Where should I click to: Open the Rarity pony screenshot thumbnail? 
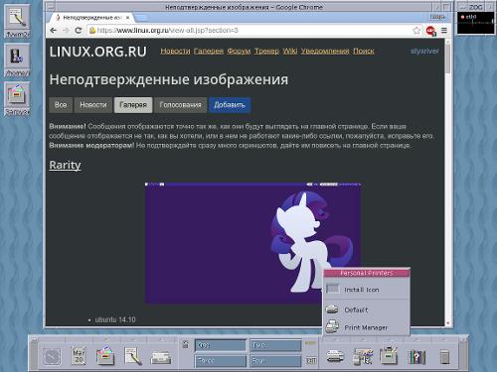[x=252, y=243]
